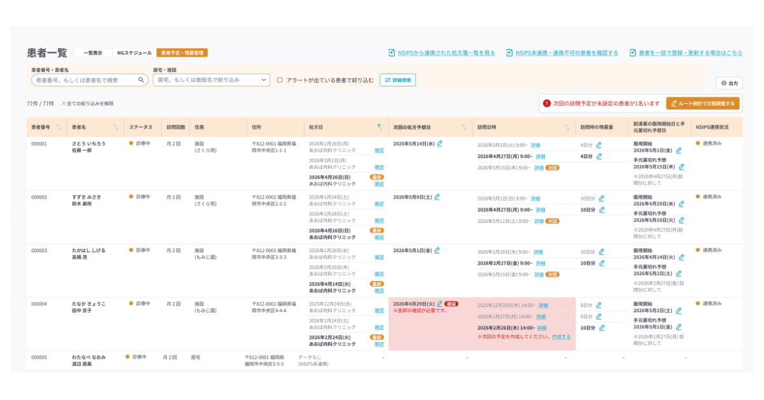Click the 患者番号・患者名 search input field
764x400 pixels.
(x=90, y=80)
